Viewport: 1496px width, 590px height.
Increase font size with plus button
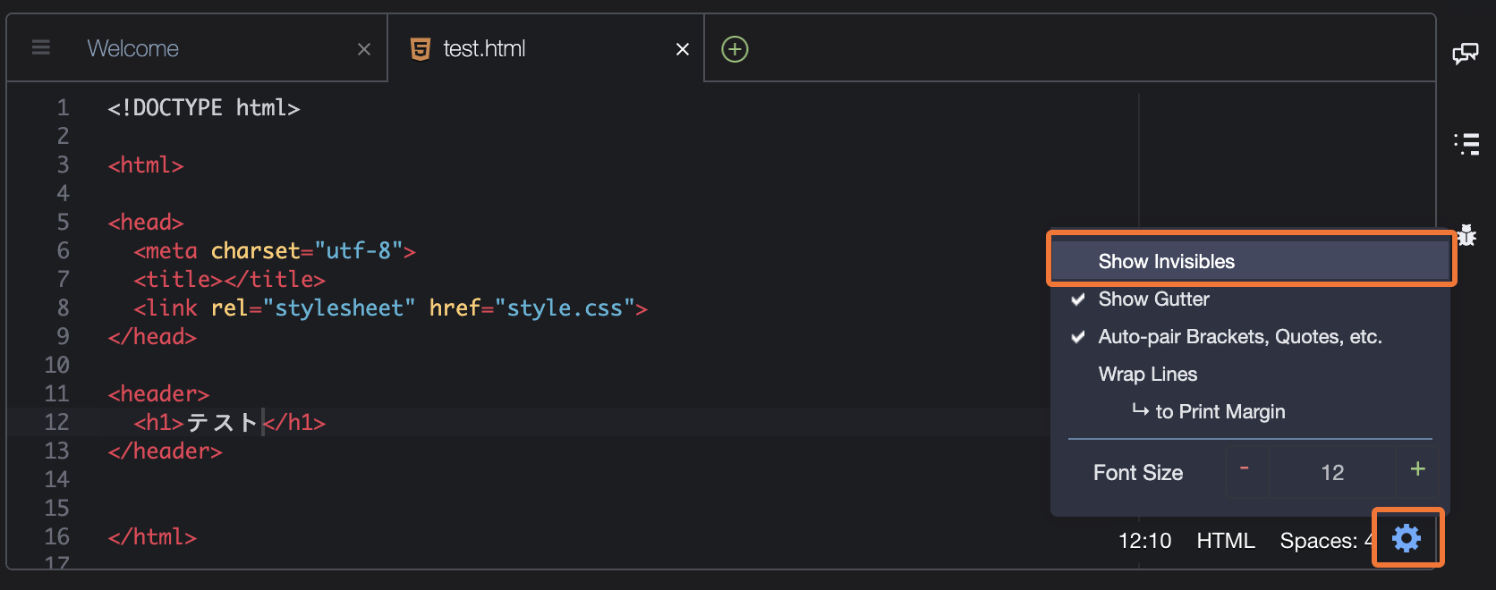[1417, 470]
